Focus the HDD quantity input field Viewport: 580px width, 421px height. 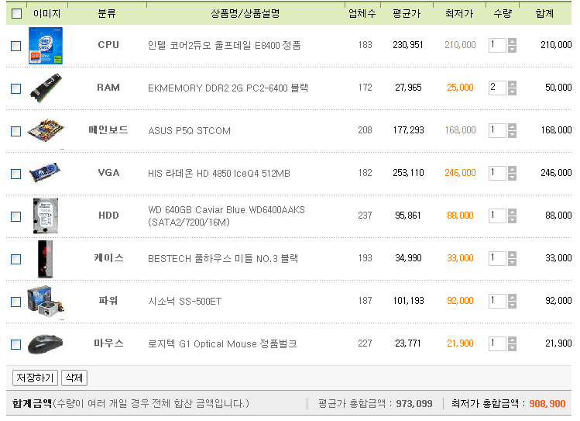pos(497,216)
